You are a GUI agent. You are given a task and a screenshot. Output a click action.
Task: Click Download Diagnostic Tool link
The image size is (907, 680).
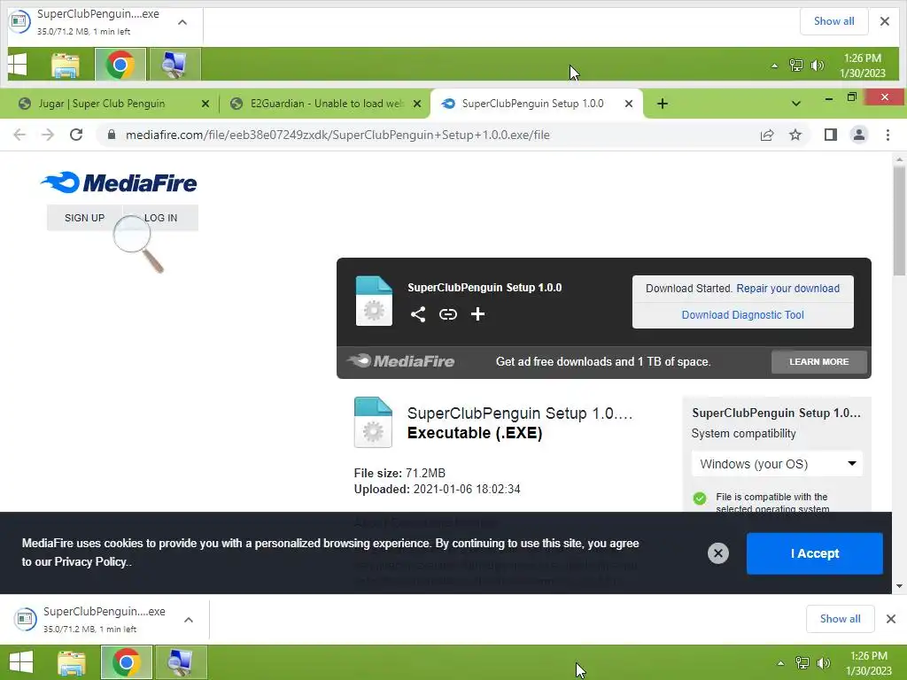743,314
